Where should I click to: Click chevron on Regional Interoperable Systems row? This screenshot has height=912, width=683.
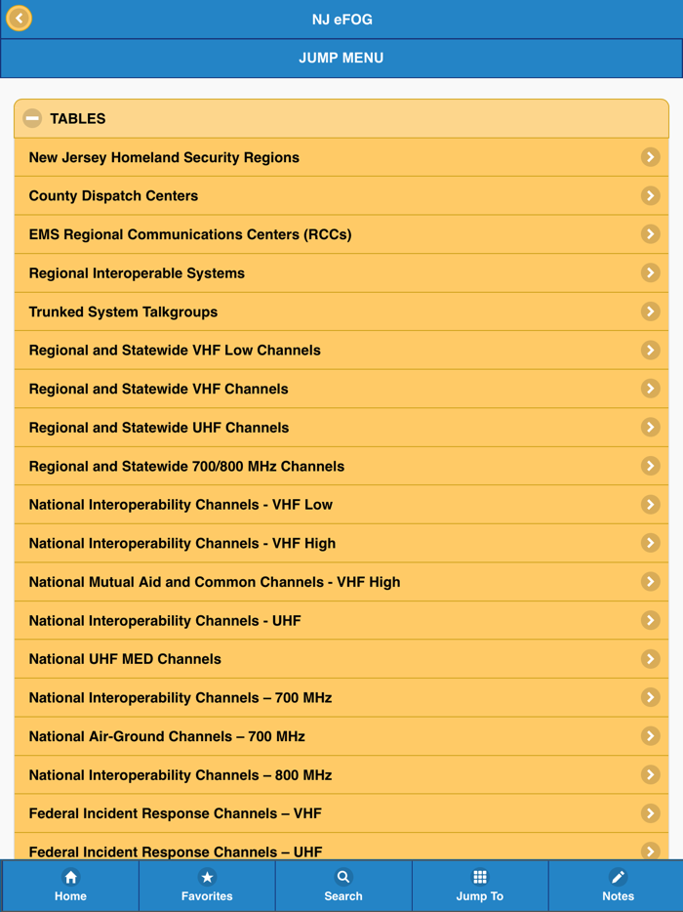pyautogui.click(x=651, y=272)
